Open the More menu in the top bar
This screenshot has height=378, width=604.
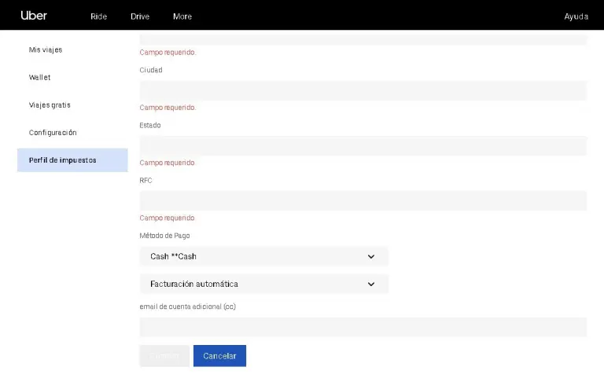pyautogui.click(x=182, y=17)
